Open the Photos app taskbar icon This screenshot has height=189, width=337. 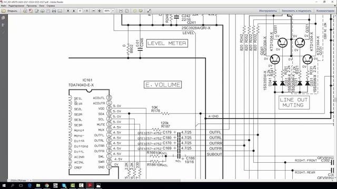coord(98,185)
